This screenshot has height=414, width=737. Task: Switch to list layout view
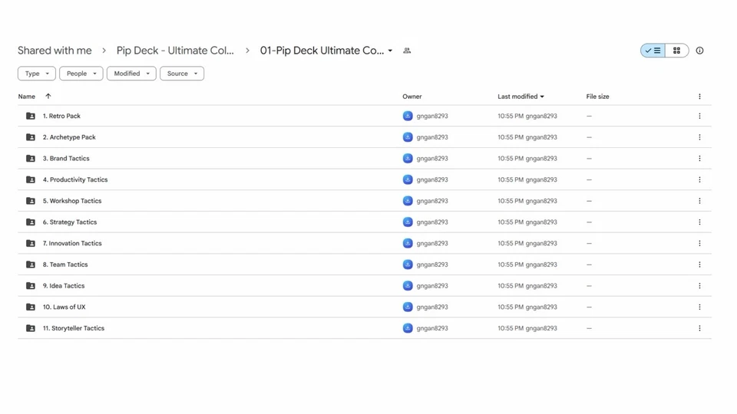pos(653,51)
